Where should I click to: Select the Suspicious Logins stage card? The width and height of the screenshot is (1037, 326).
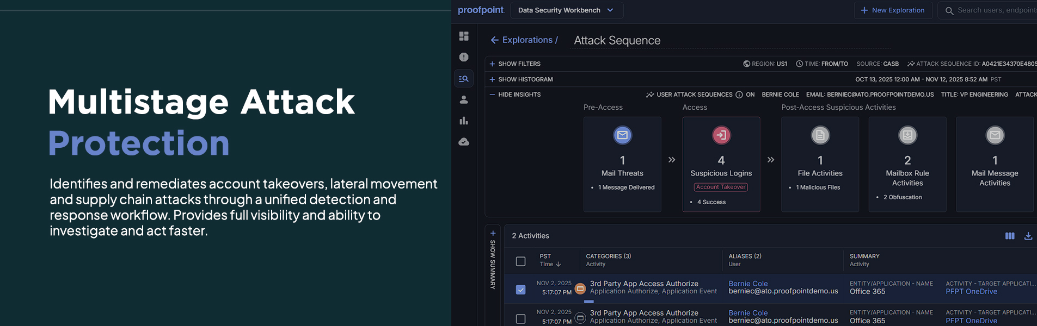[x=721, y=164]
